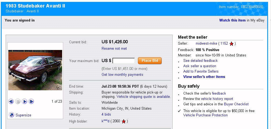Viewport: 271px width, 129px height.
Task: Skip to the next photo
Action: coord(31,101)
